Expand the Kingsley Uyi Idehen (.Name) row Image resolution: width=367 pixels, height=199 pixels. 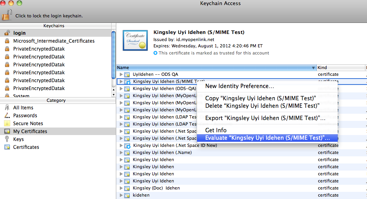click(121, 152)
